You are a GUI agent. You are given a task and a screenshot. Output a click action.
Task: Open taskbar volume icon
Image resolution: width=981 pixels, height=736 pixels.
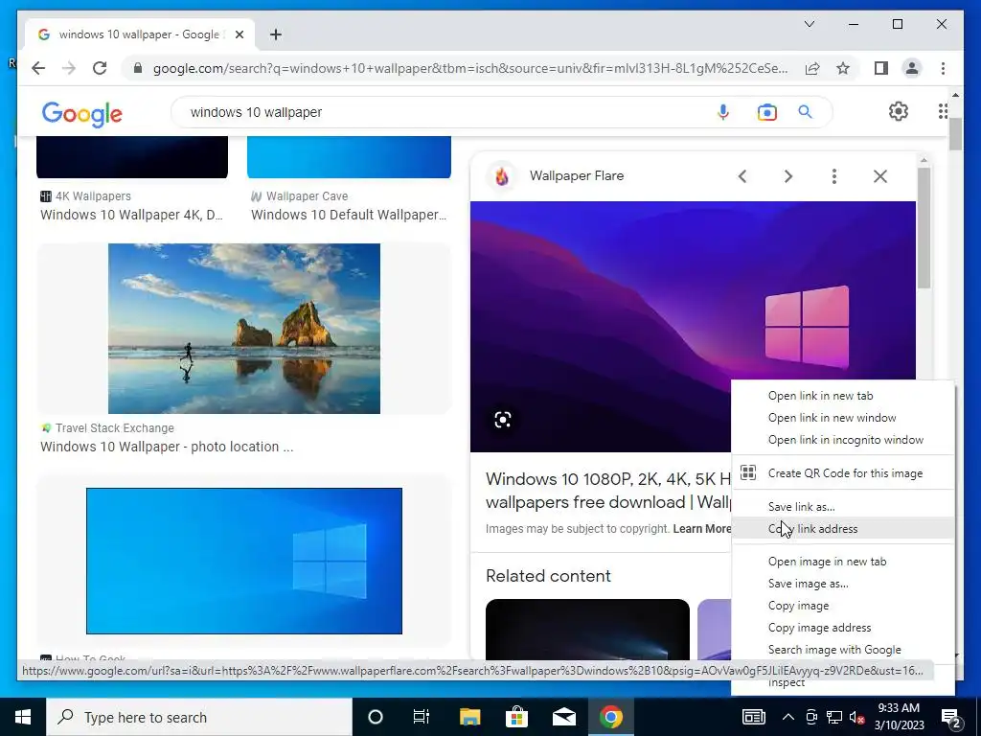coord(857,717)
